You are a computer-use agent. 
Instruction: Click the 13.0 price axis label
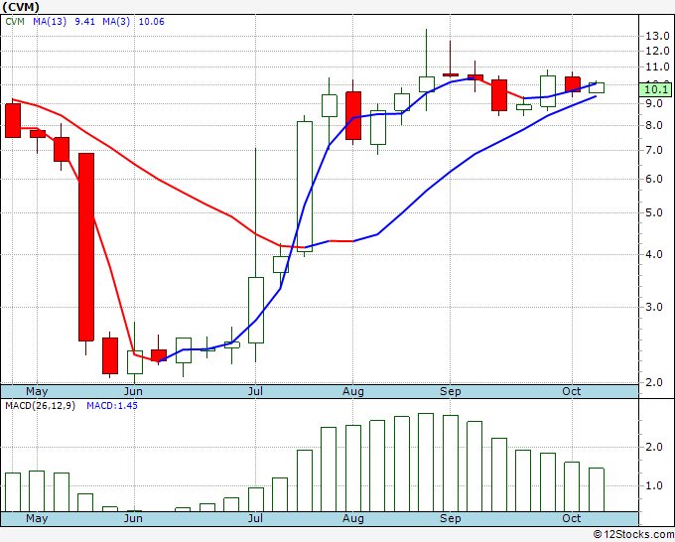click(657, 36)
